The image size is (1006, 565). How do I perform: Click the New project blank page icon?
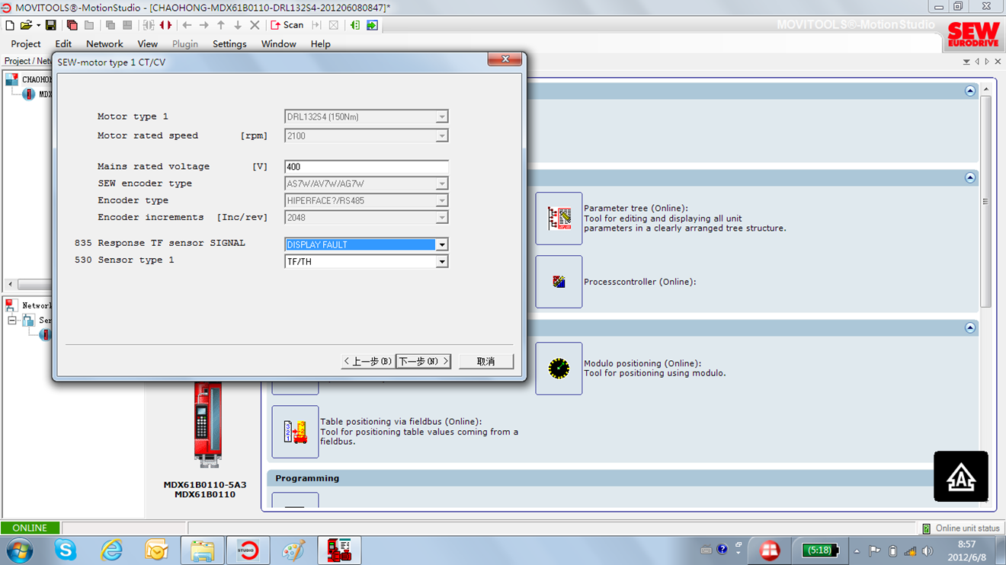pyautogui.click(x=10, y=25)
